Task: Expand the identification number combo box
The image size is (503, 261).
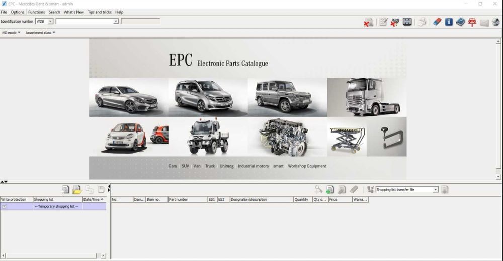Action: coord(116,21)
